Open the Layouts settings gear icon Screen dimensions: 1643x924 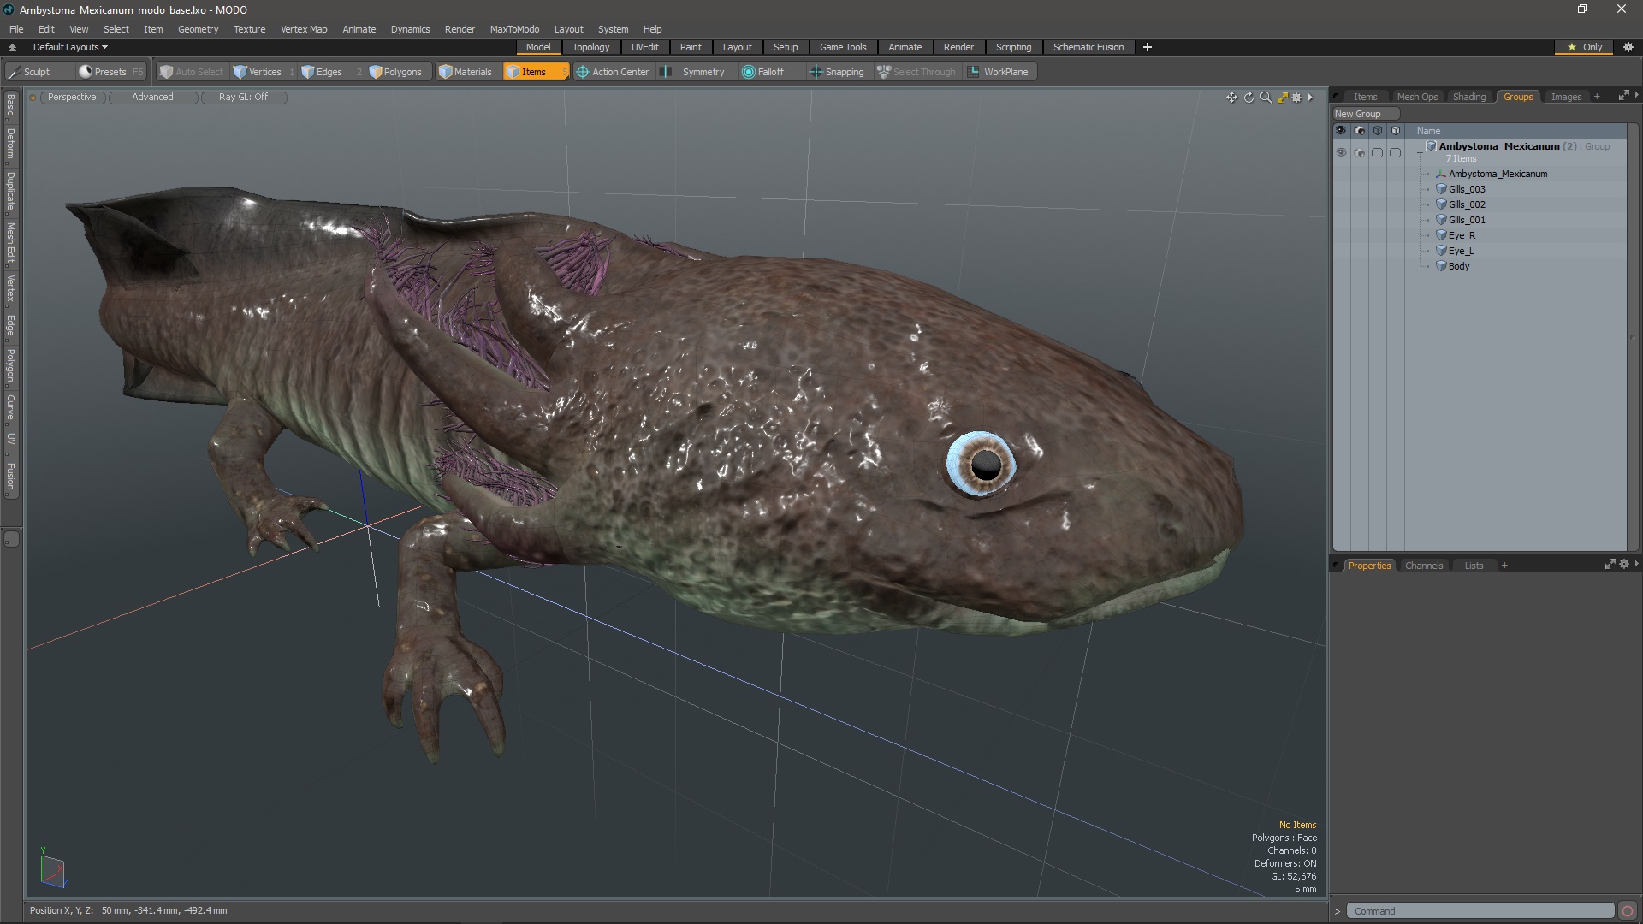[x=1628, y=47]
